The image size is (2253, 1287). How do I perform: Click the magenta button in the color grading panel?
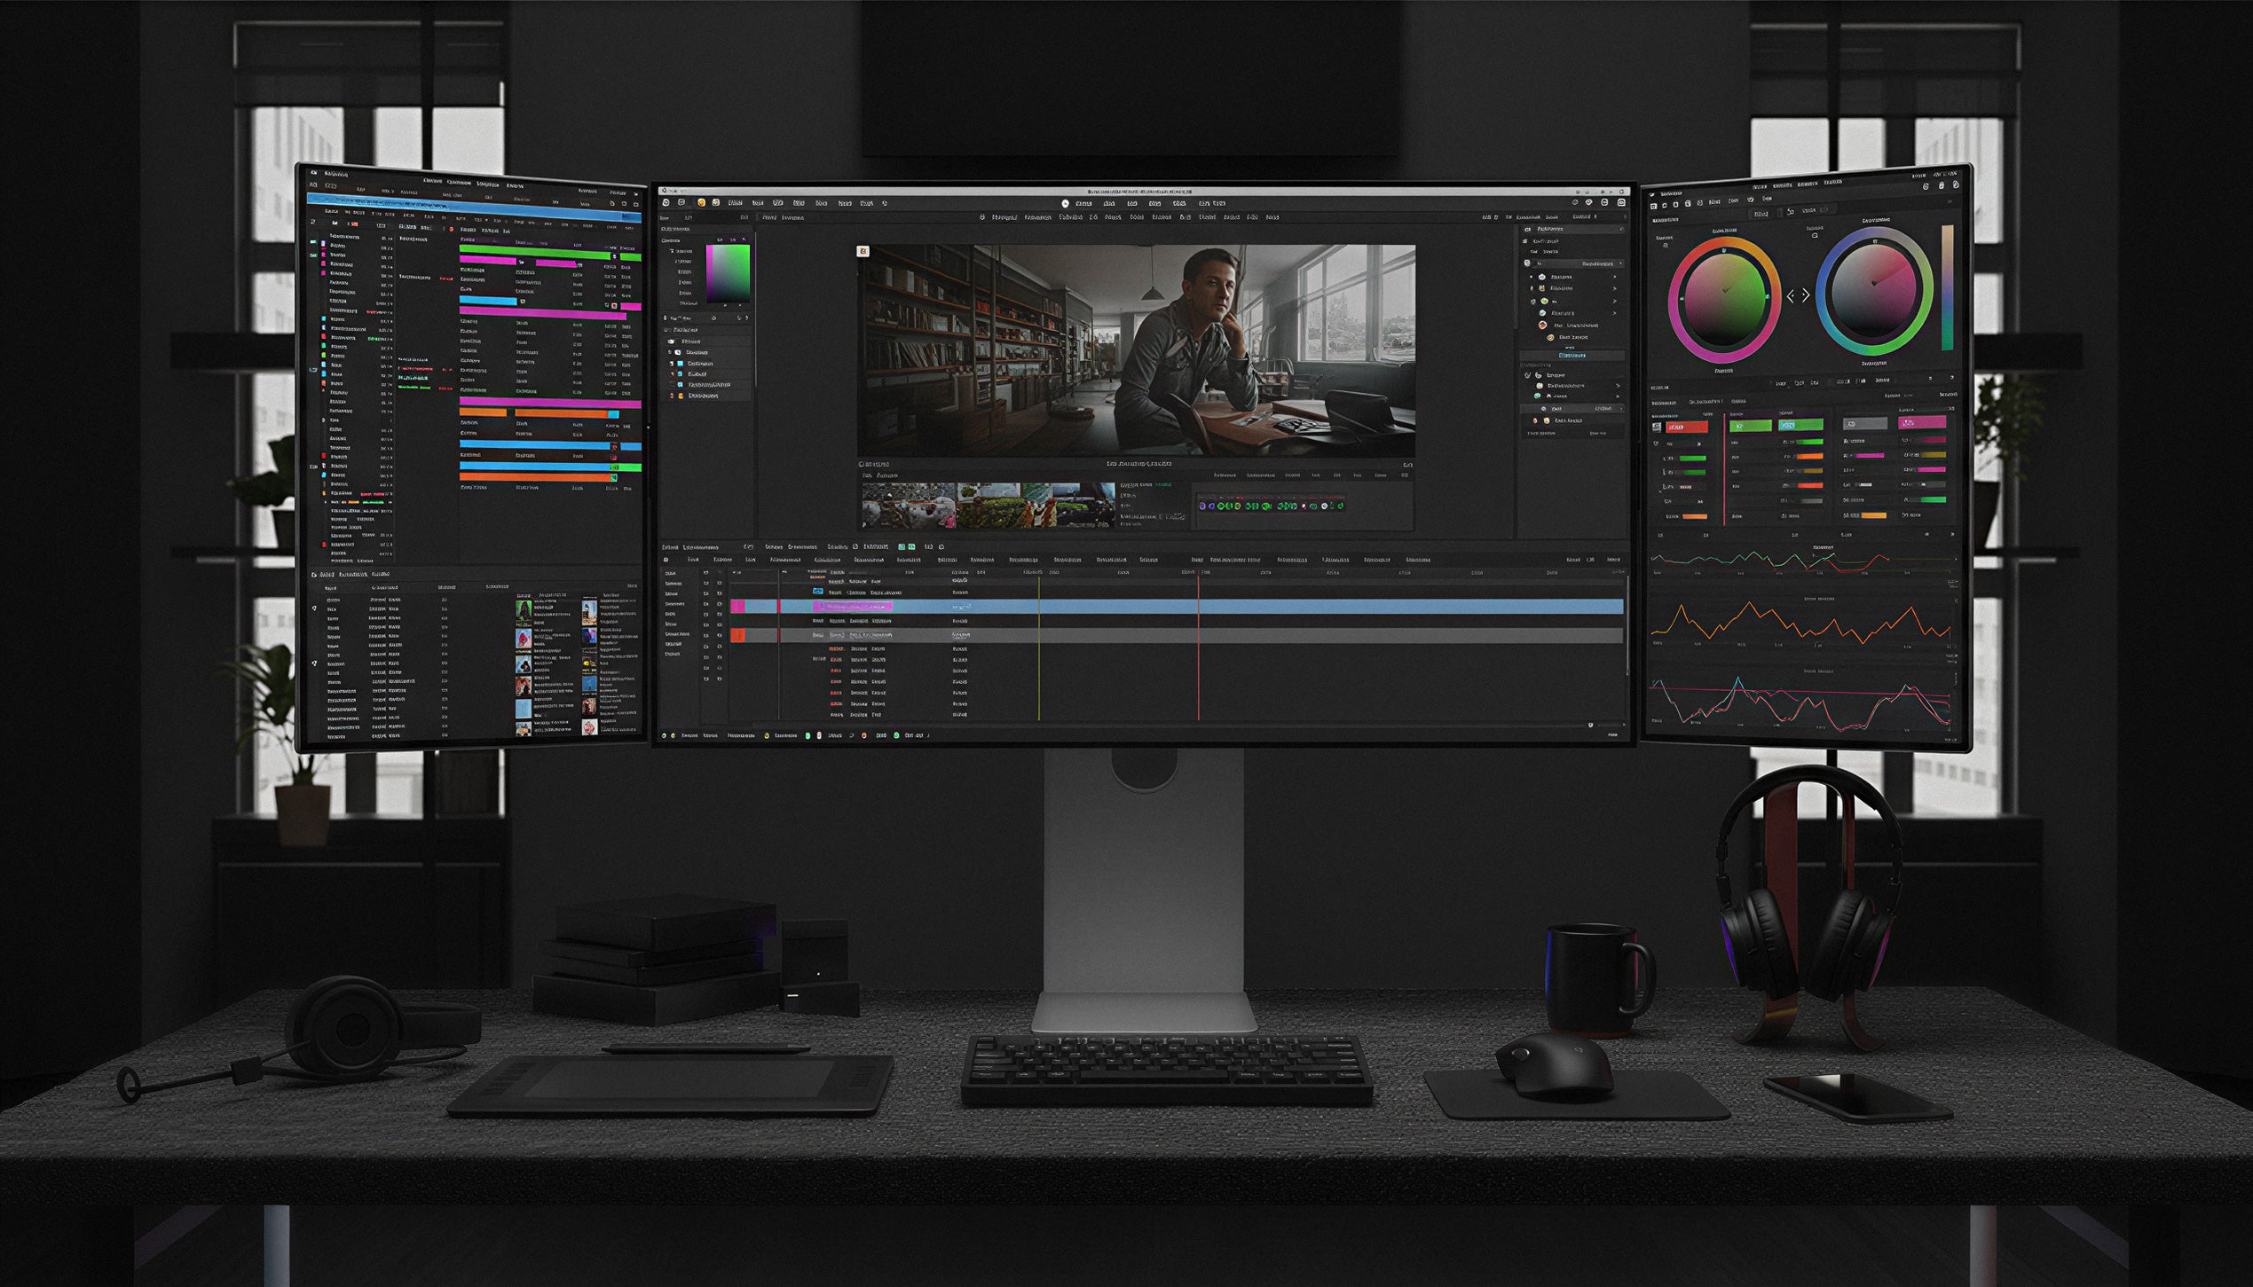click(1922, 423)
